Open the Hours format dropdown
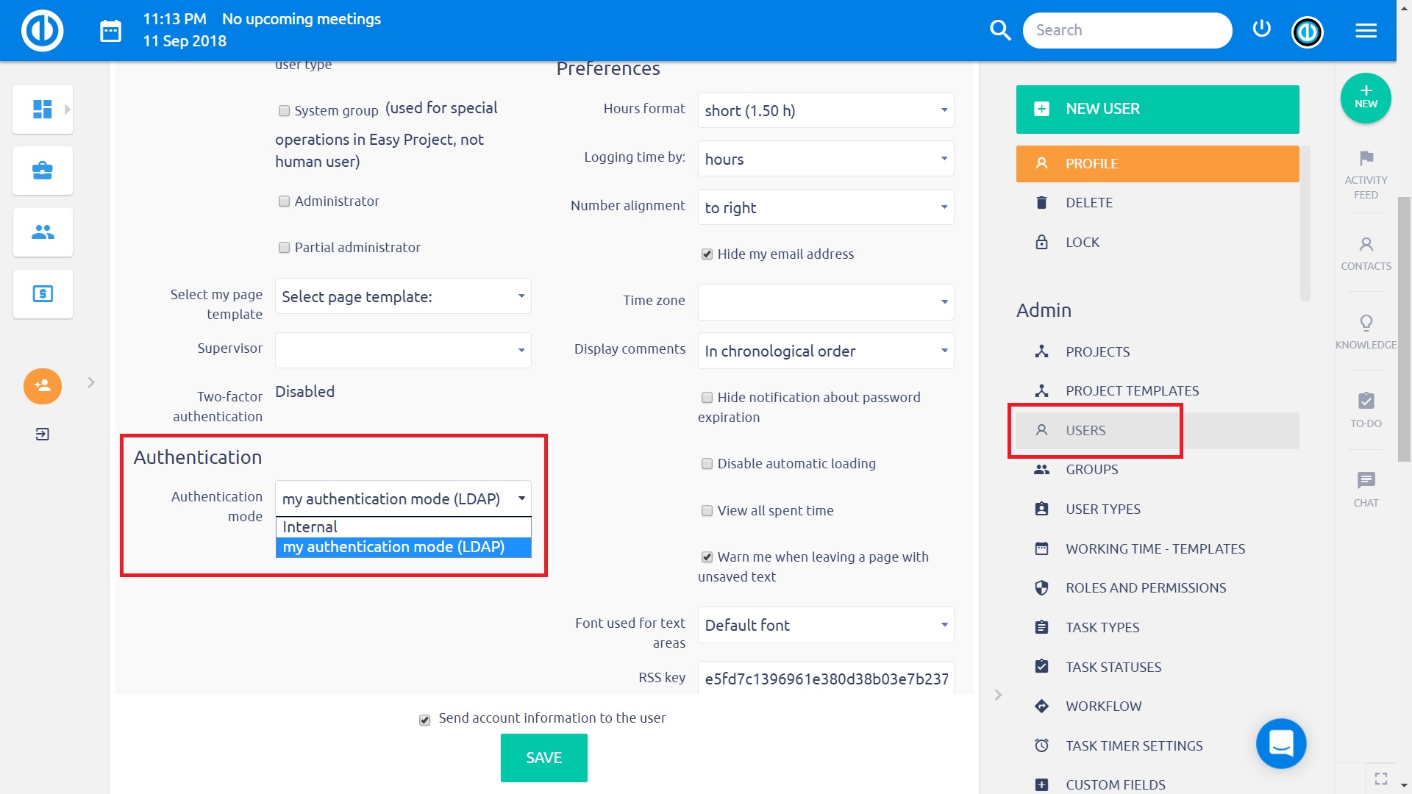Image resolution: width=1412 pixels, height=794 pixels. point(825,110)
